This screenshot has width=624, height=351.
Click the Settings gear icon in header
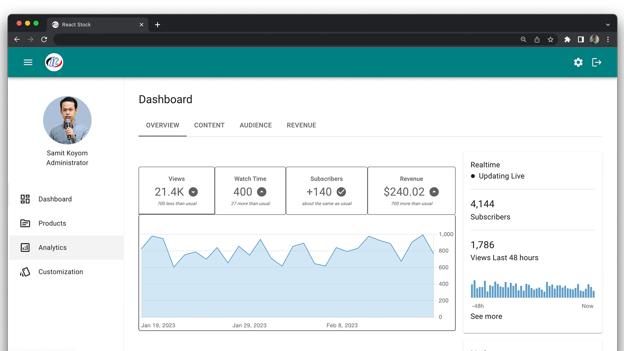click(x=578, y=62)
